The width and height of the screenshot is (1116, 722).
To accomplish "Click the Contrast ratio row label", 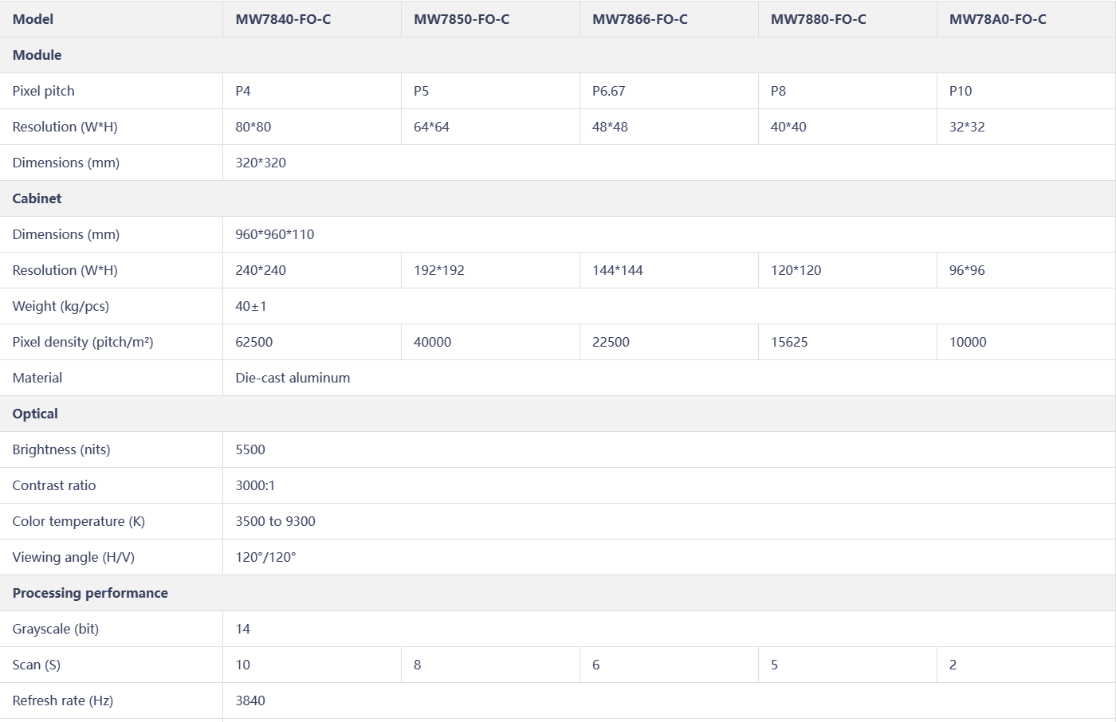I will tap(54, 485).
